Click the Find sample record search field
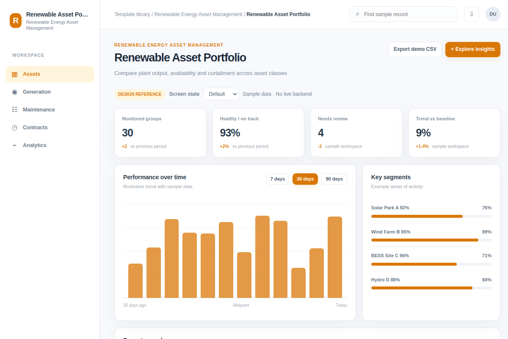 click(403, 14)
